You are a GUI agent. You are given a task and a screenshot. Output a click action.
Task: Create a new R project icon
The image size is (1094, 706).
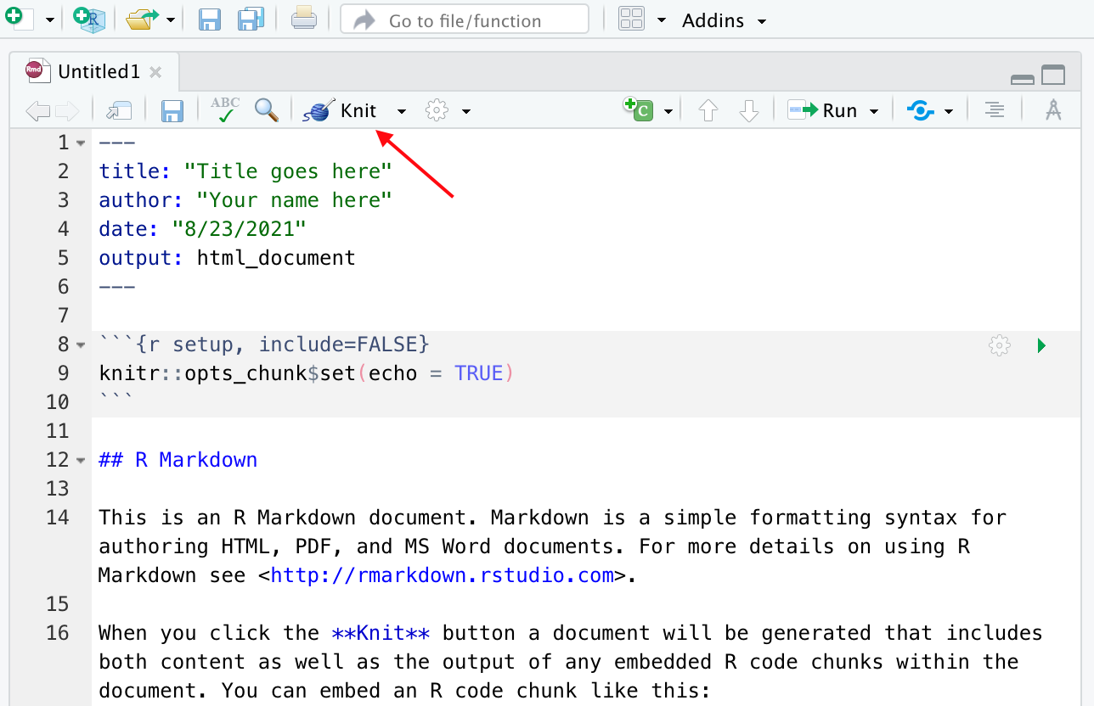coord(88,19)
